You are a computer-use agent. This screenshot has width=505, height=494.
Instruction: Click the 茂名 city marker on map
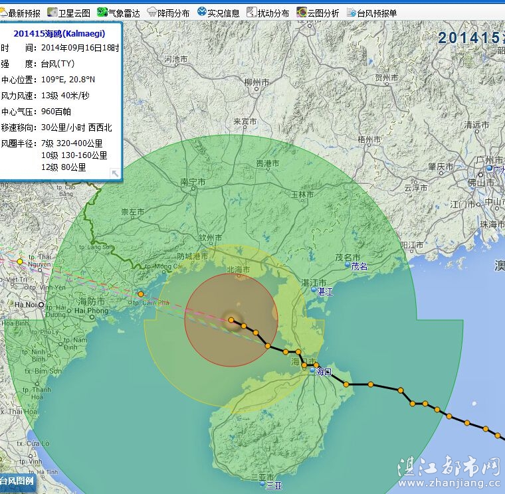click(x=348, y=265)
